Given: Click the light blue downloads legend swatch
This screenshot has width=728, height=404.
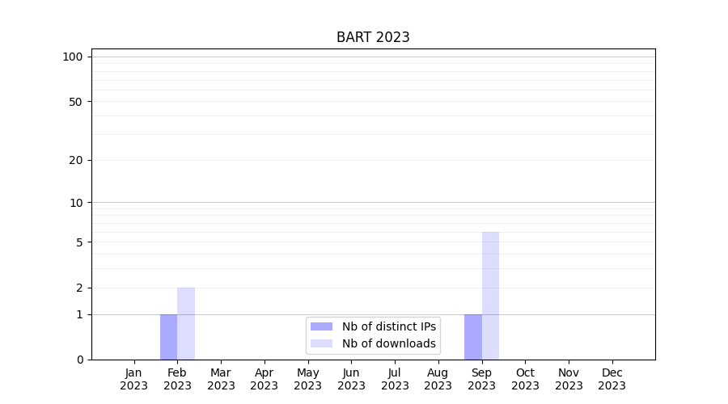Looking at the screenshot, I should pos(321,343).
